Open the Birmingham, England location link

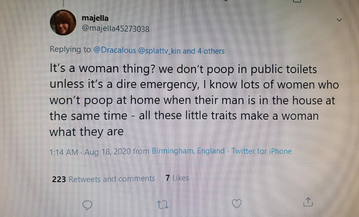pyautogui.click(x=188, y=151)
